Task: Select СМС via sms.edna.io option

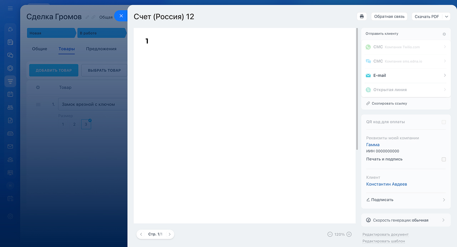Action: point(406,61)
